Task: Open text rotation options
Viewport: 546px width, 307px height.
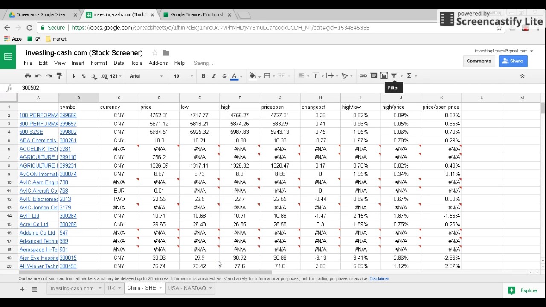Action: [346, 76]
